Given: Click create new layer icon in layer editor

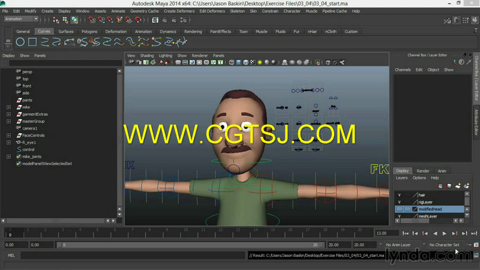Looking at the screenshot, I should coord(458,186).
